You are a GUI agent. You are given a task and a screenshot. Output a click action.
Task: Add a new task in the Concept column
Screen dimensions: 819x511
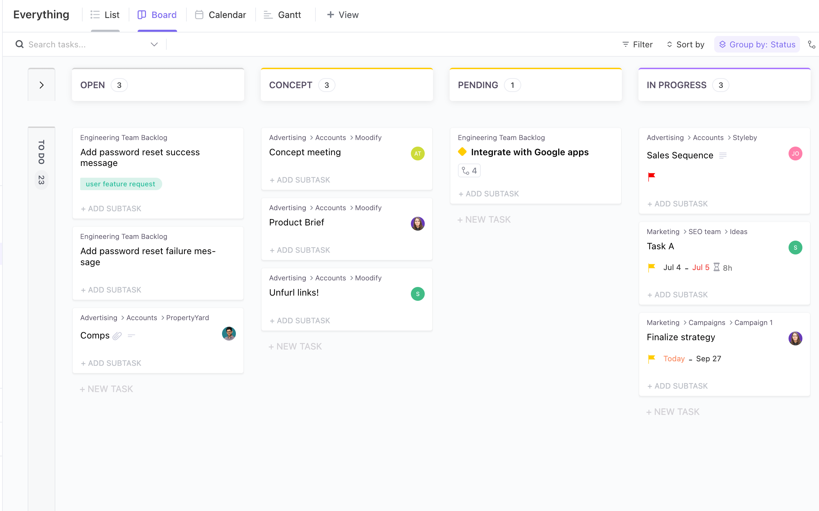(295, 346)
